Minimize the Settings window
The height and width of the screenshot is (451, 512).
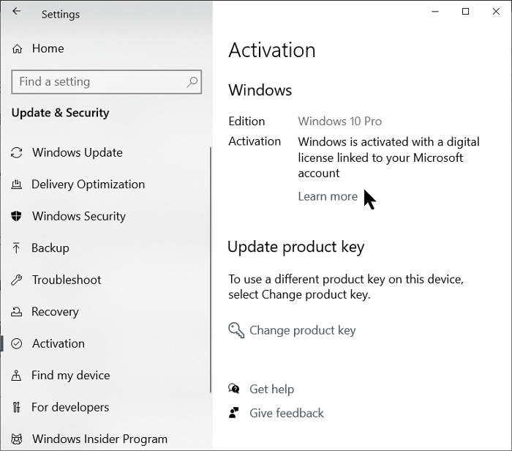[x=435, y=12]
